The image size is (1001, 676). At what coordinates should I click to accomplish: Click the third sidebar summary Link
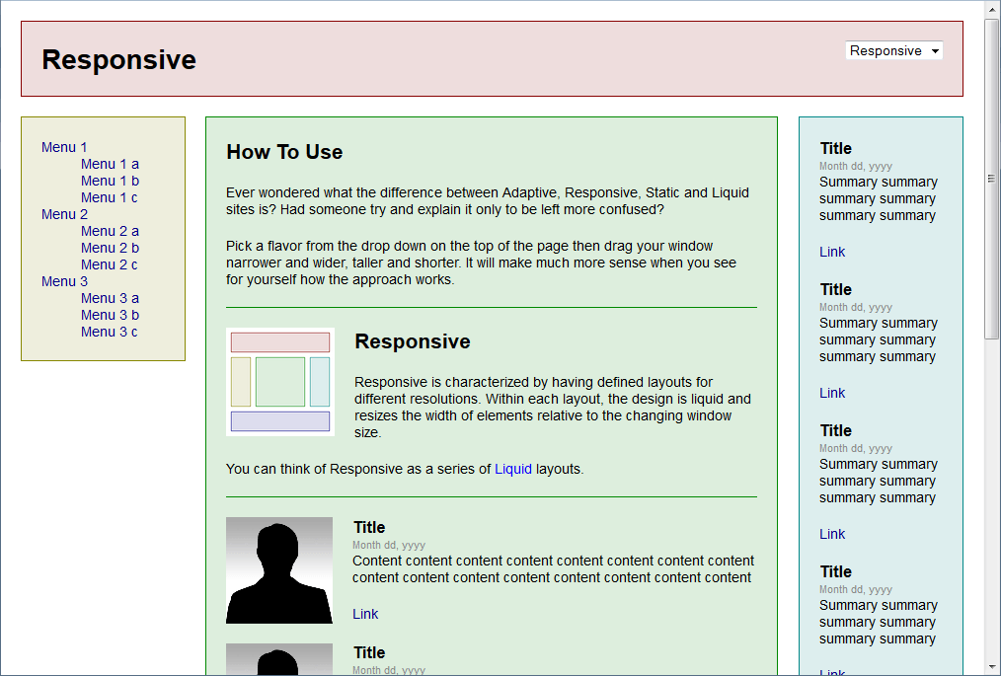(832, 534)
